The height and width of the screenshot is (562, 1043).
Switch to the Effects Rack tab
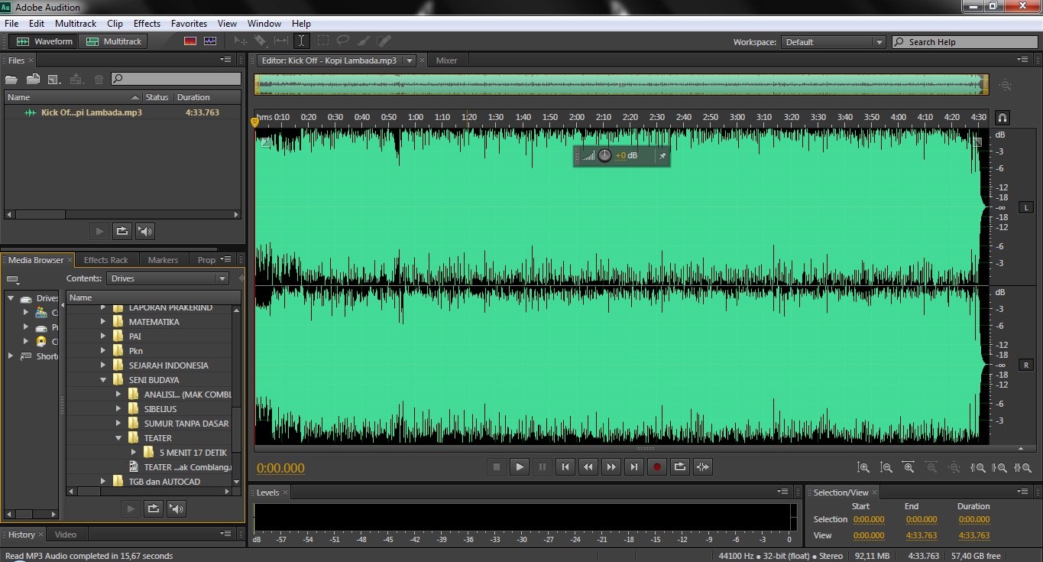pos(106,260)
